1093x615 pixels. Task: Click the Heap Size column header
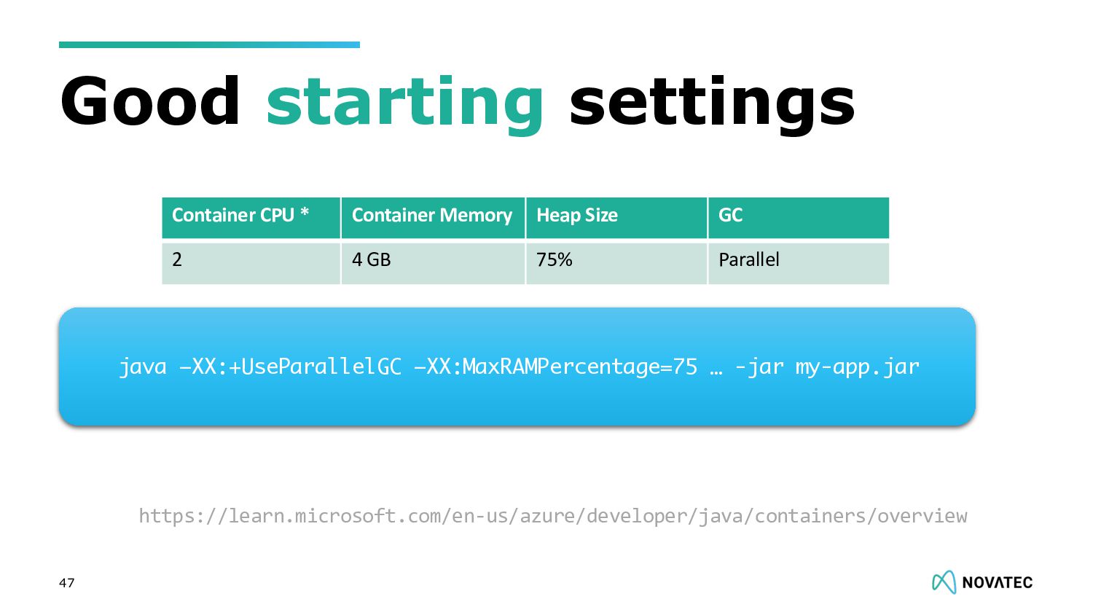pyautogui.click(x=616, y=217)
